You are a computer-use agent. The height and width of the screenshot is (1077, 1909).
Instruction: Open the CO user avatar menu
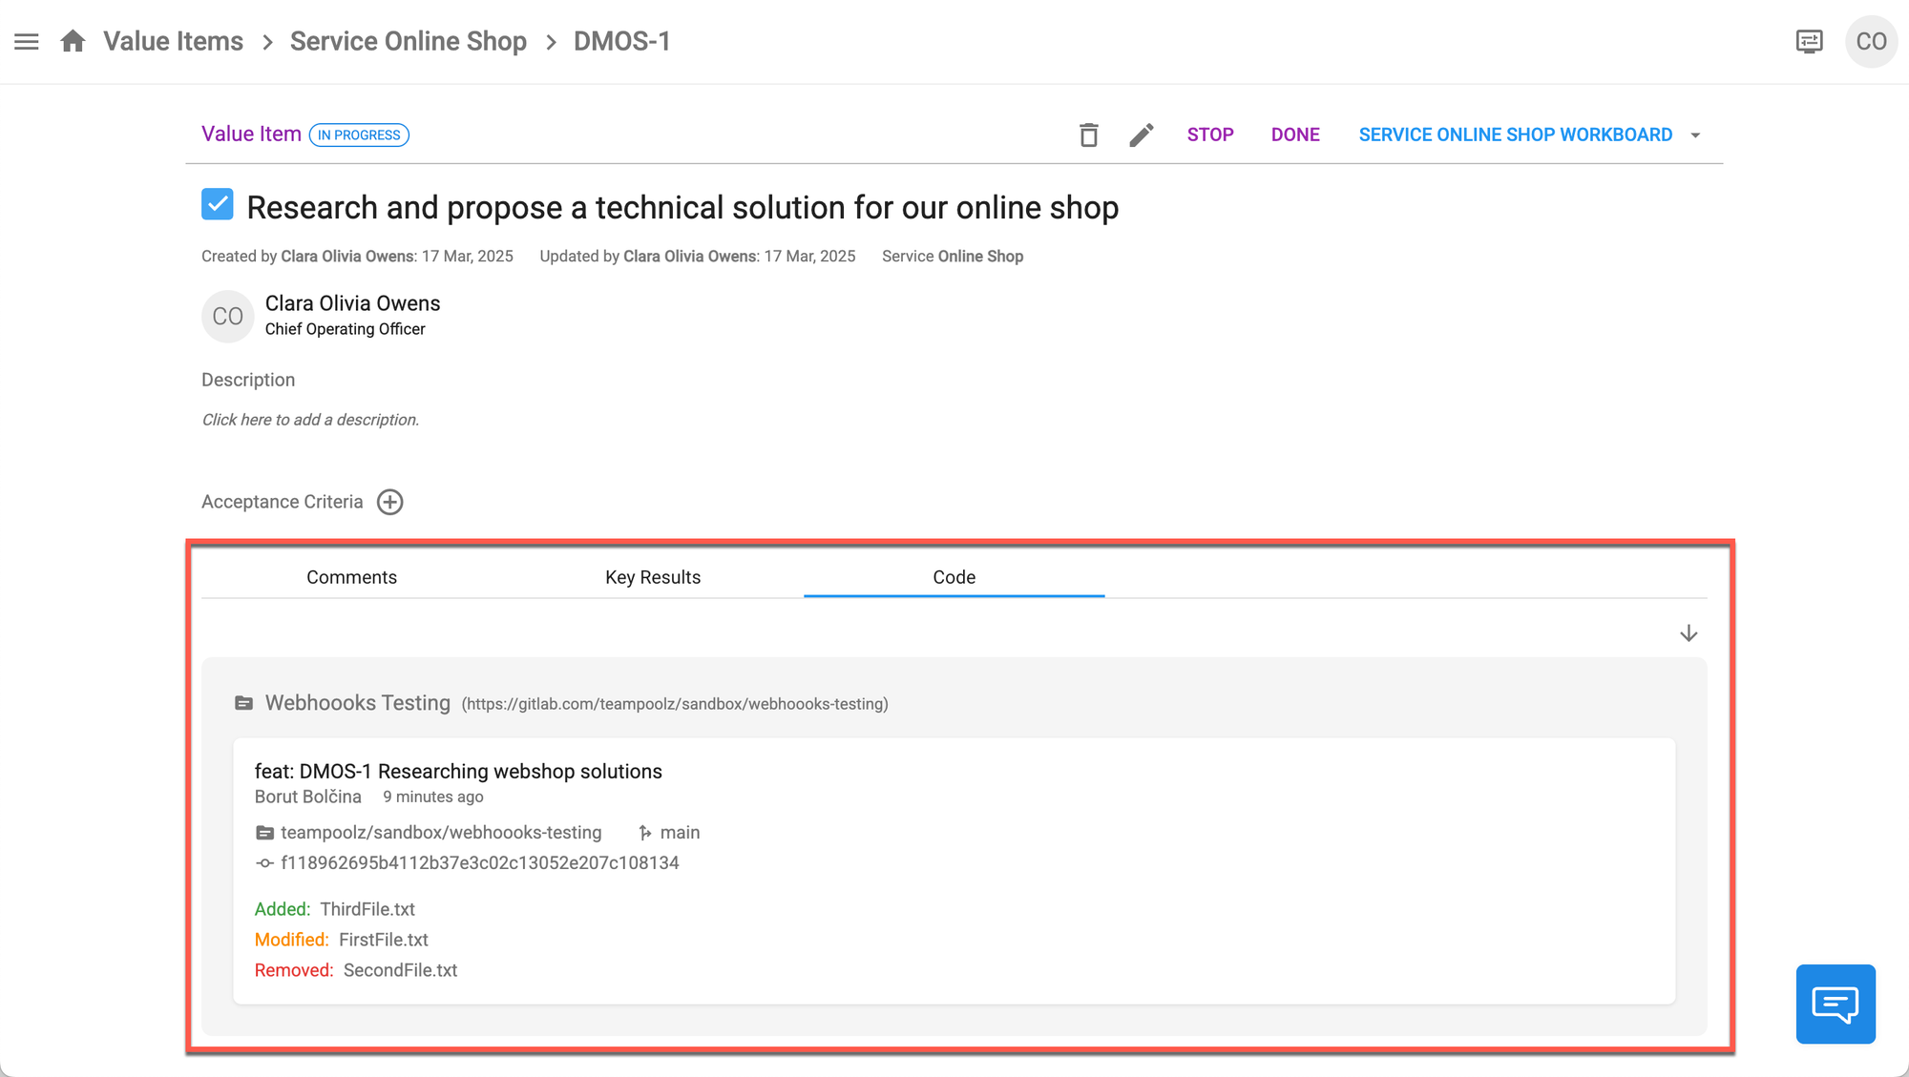click(1871, 42)
